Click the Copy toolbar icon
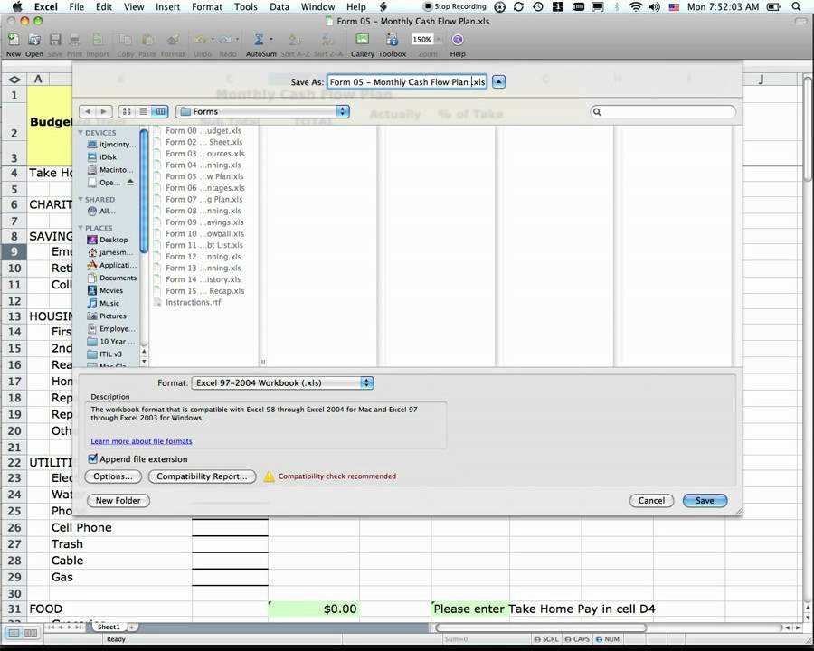The height and width of the screenshot is (651, 814). (x=125, y=40)
